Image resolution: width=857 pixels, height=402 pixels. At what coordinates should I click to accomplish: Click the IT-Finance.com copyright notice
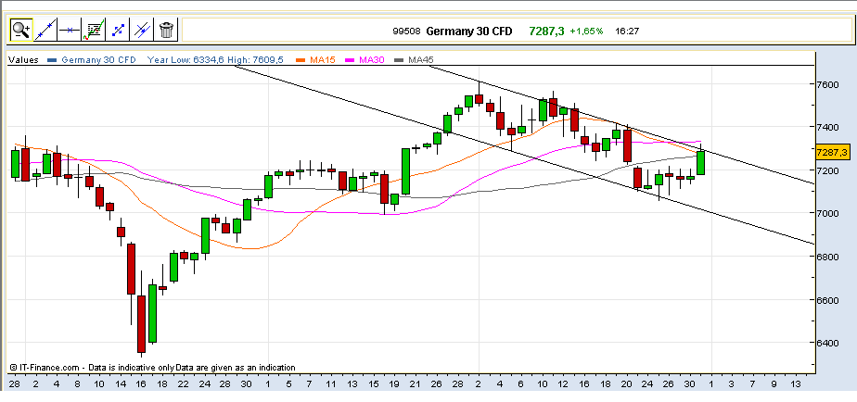click(x=153, y=368)
